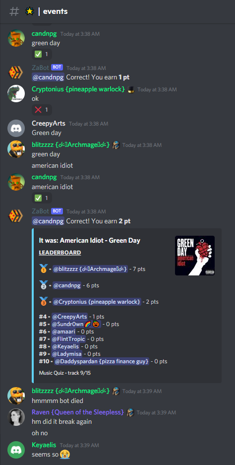Click the crying emoji in Keyaelis' message
This screenshot has height=465, width=235.
(64, 454)
